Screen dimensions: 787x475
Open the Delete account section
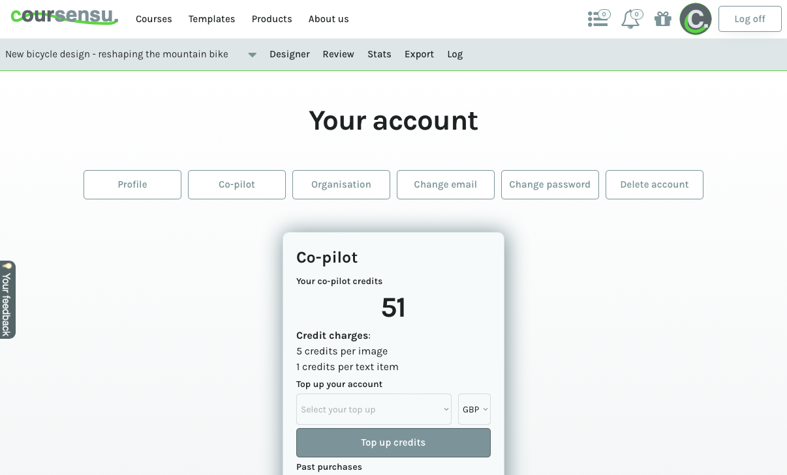[655, 184]
